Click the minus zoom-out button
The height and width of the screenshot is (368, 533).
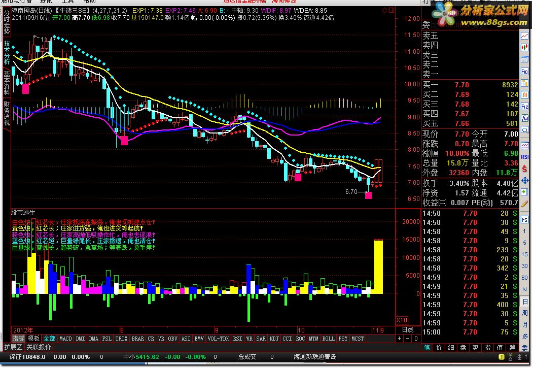[408, 339]
